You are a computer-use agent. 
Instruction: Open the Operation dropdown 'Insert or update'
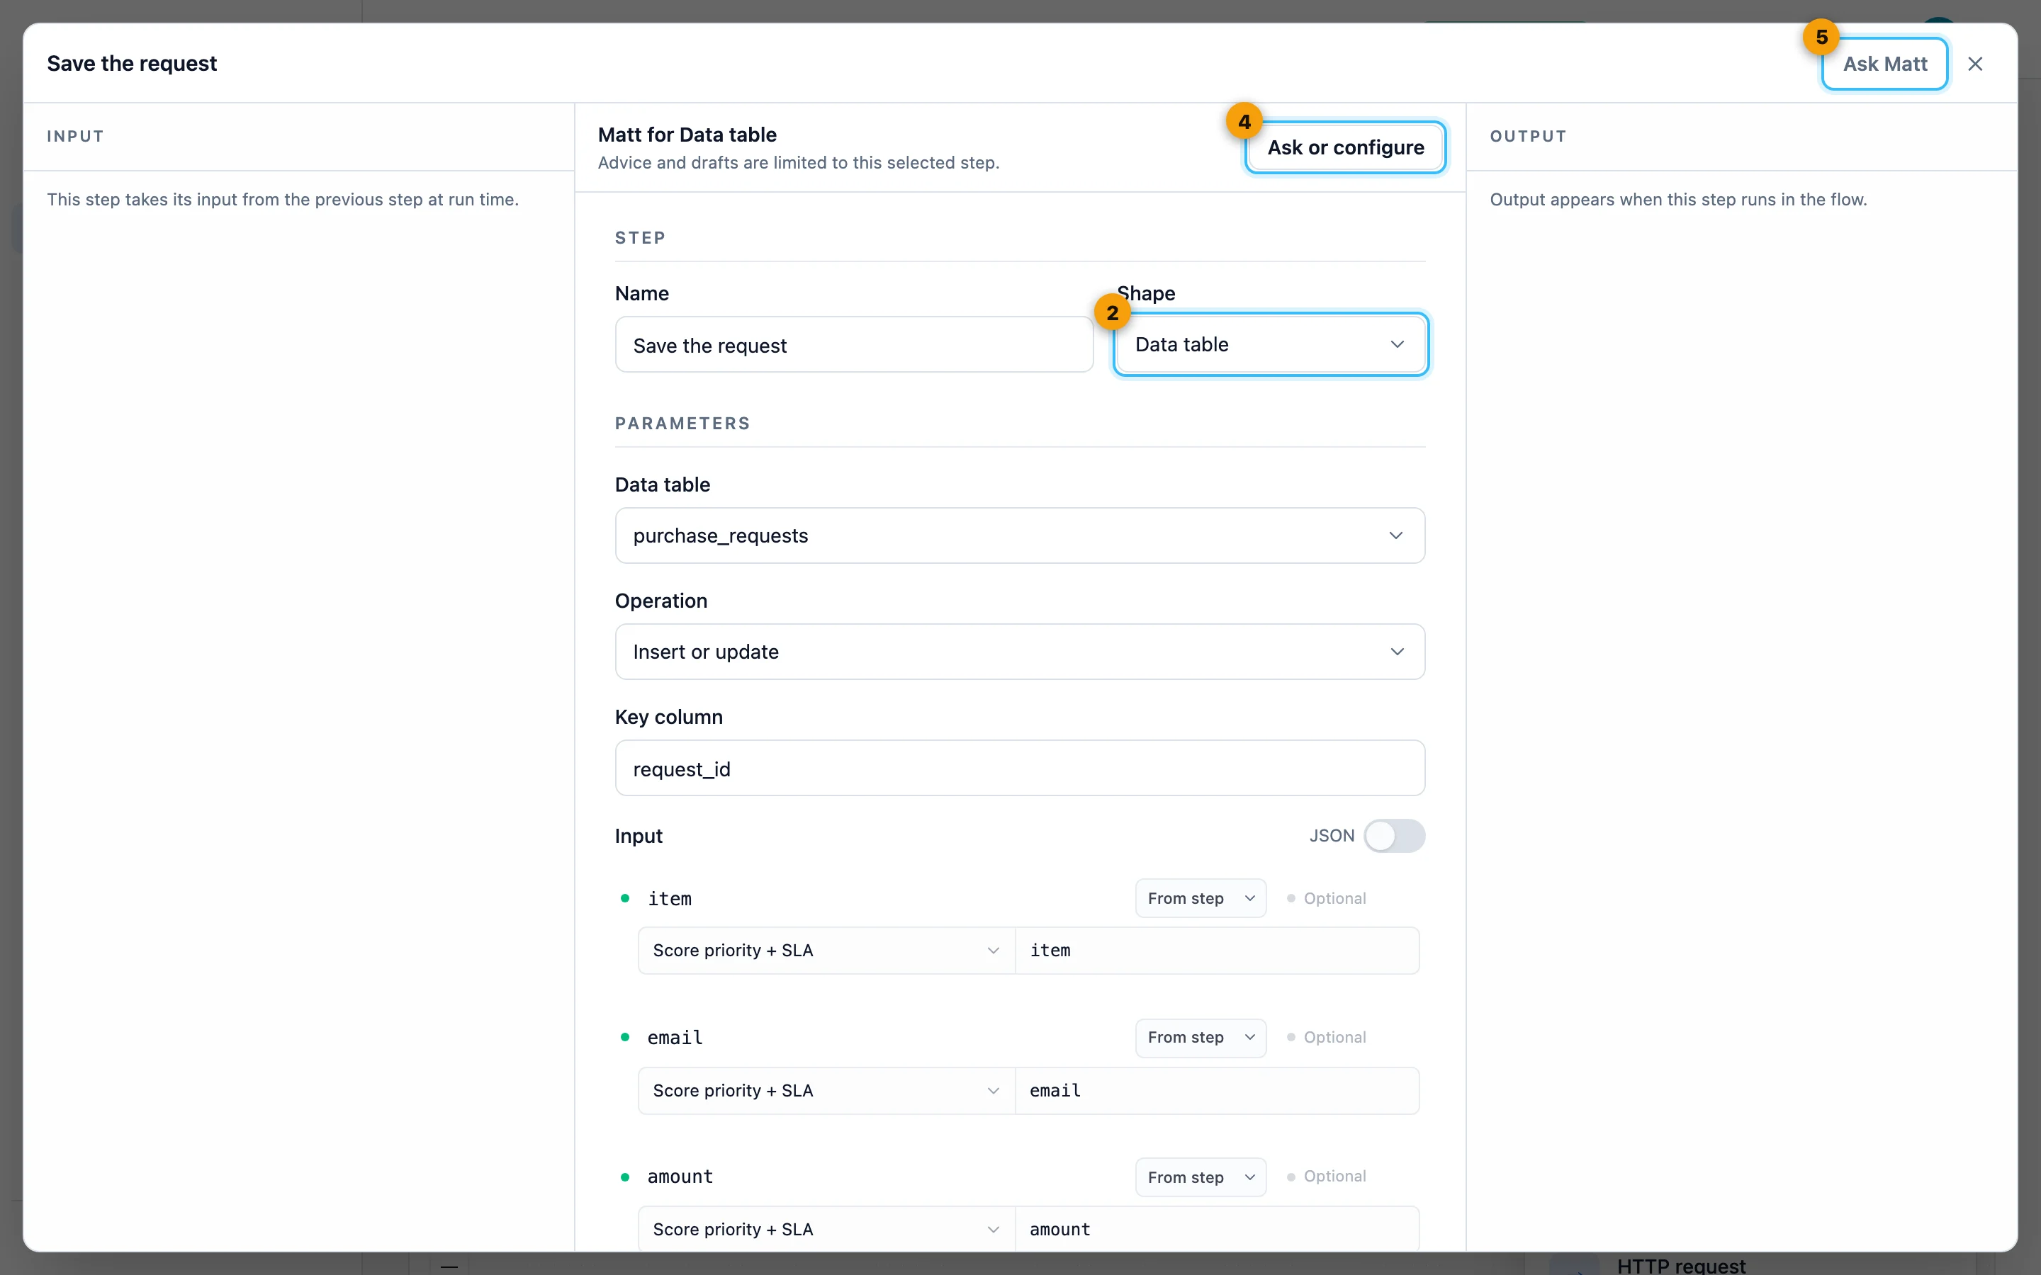click(1020, 652)
